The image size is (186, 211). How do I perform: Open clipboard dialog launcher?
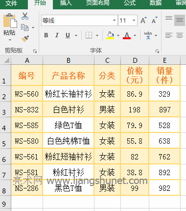pos(35,52)
